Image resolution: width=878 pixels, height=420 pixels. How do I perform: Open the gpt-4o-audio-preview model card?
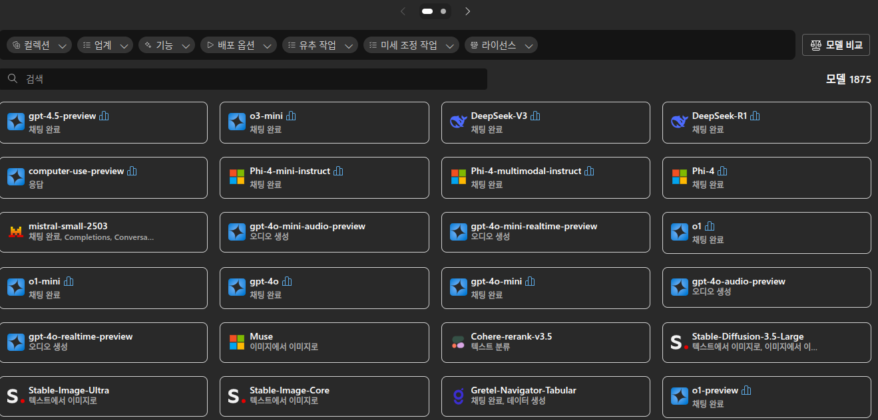767,288
